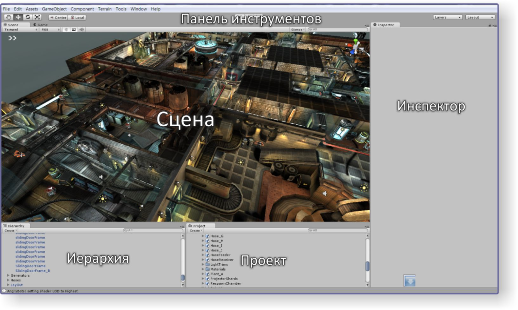
Task: Click the AngryBots status bar message
Action: [42, 291]
